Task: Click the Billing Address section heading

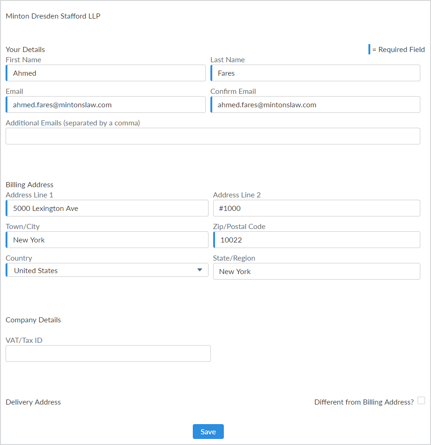Action: click(x=30, y=185)
